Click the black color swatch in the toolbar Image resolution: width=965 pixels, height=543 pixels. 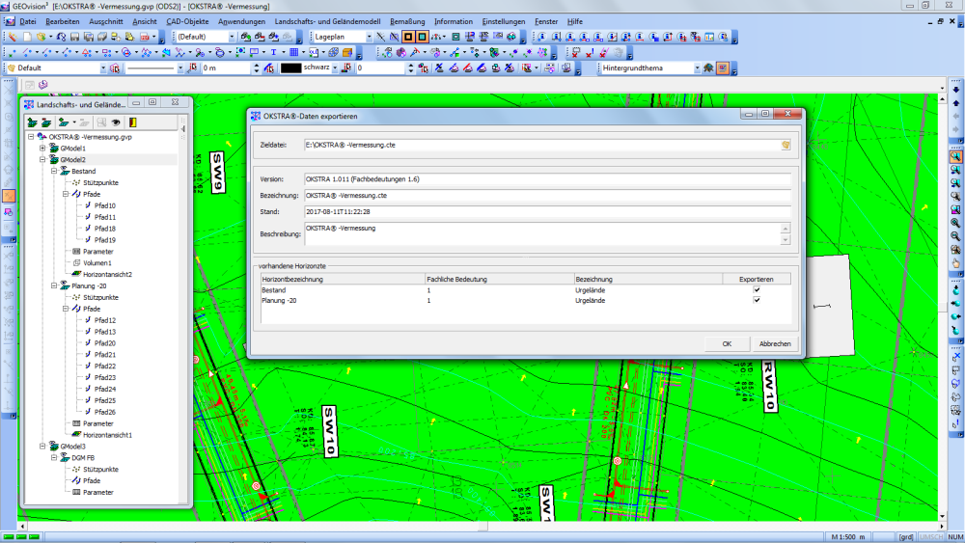click(290, 68)
